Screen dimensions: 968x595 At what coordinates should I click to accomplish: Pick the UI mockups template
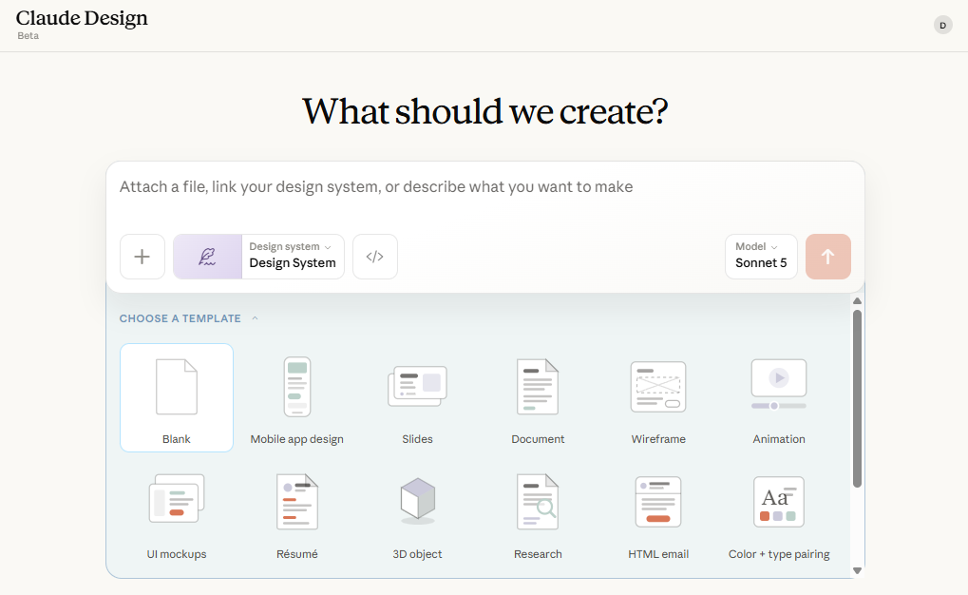177,513
